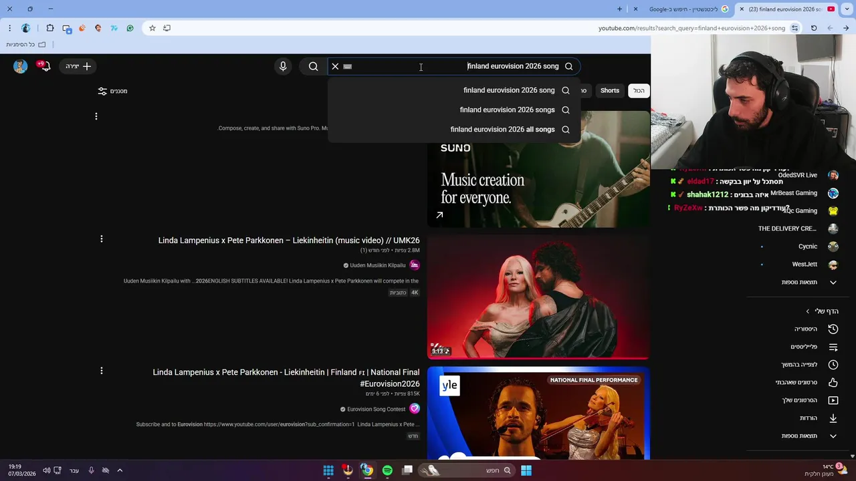This screenshot has height=481, width=856.
Task: Open a new browser tab
Action: pyautogui.click(x=619, y=9)
